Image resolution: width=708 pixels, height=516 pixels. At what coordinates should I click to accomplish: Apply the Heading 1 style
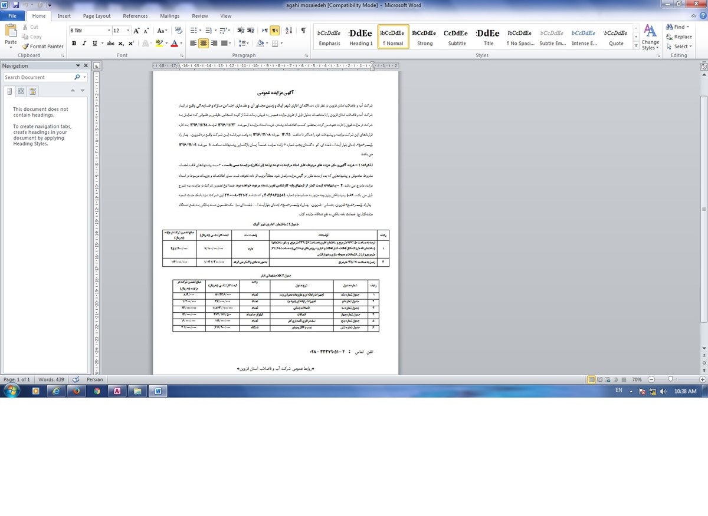coord(360,37)
